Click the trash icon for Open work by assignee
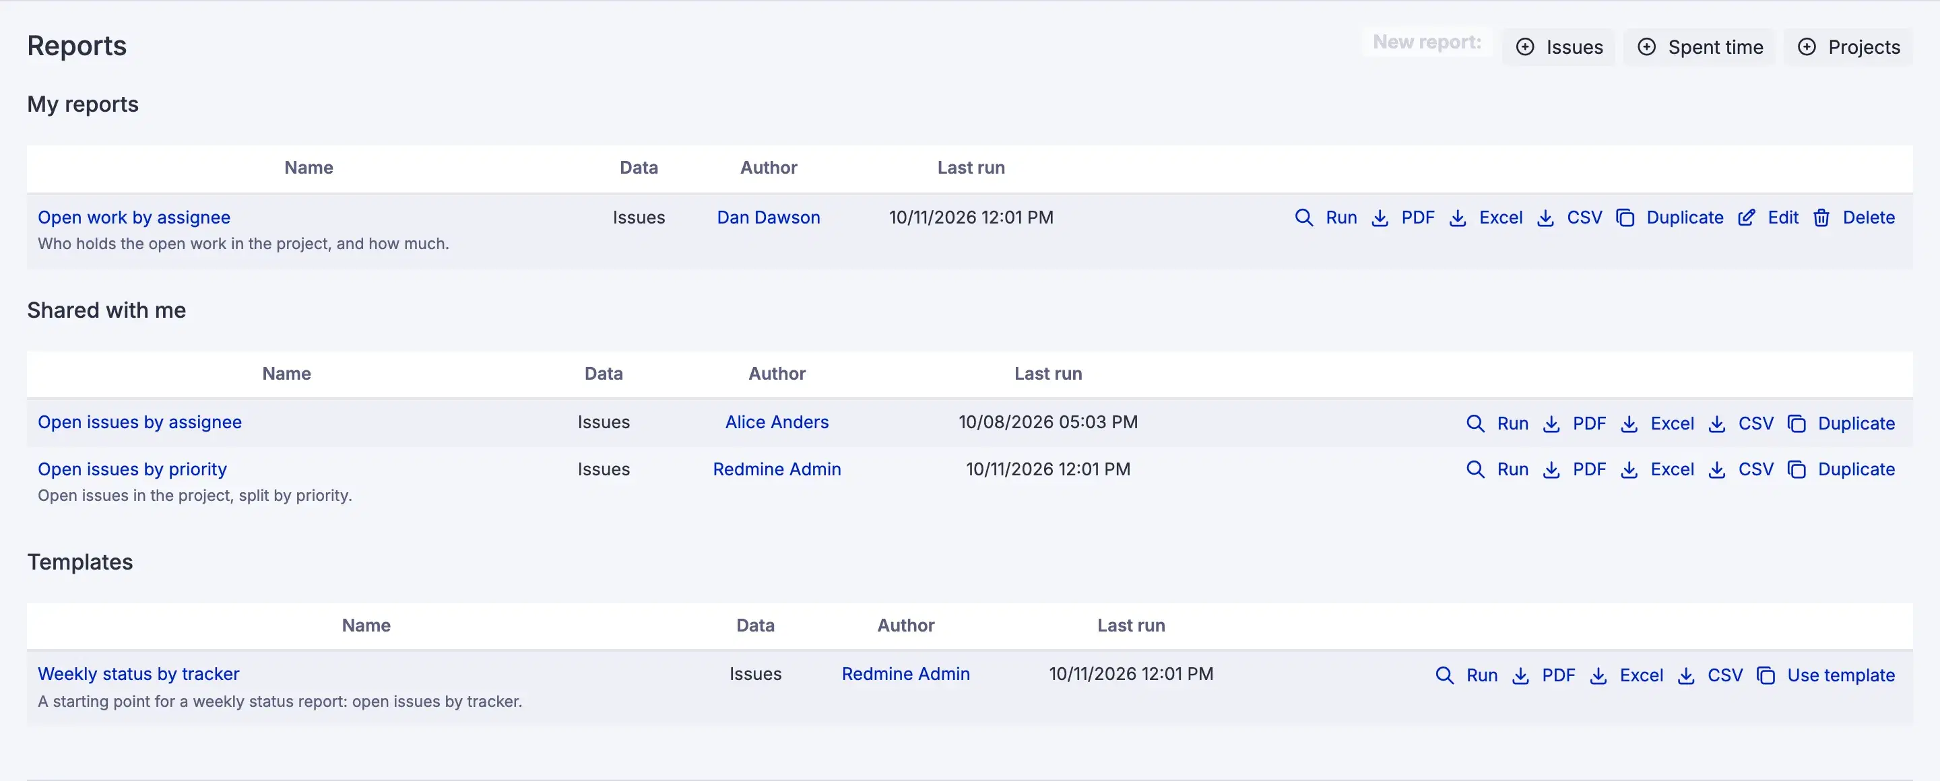 [1821, 217]
